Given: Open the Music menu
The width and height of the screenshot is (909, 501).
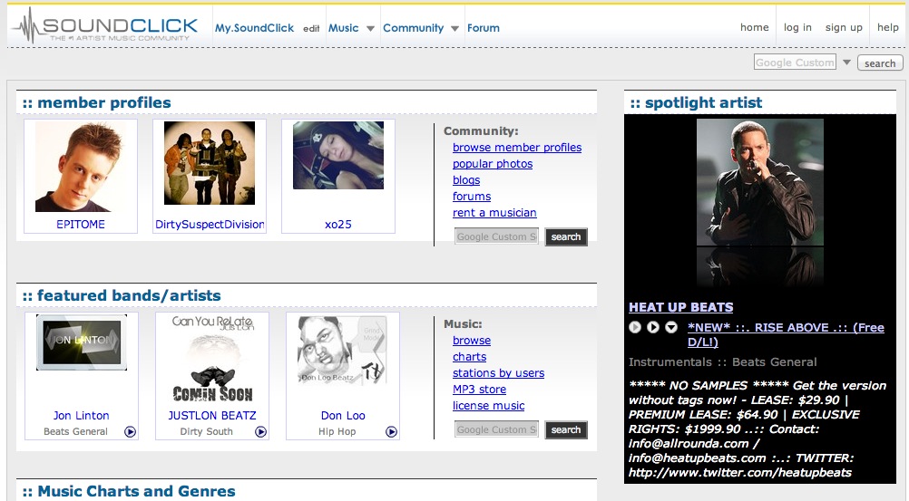Looking at the screenshot, I should (344, 28).
